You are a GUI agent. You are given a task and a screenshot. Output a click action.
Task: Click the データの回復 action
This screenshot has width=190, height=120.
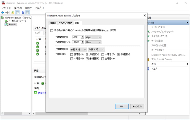click(157, 41)
